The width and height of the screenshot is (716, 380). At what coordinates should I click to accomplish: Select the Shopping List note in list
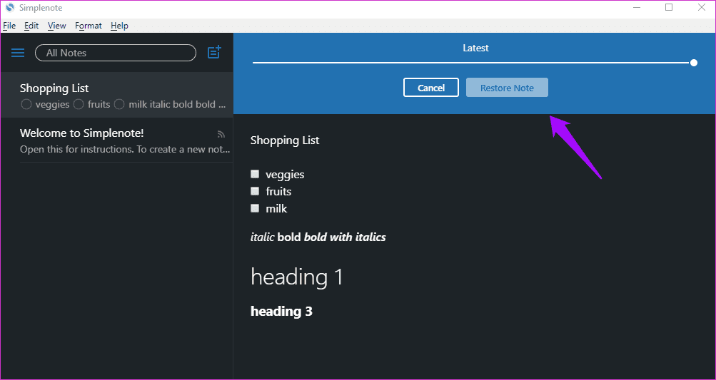click(x=117, y=95)
